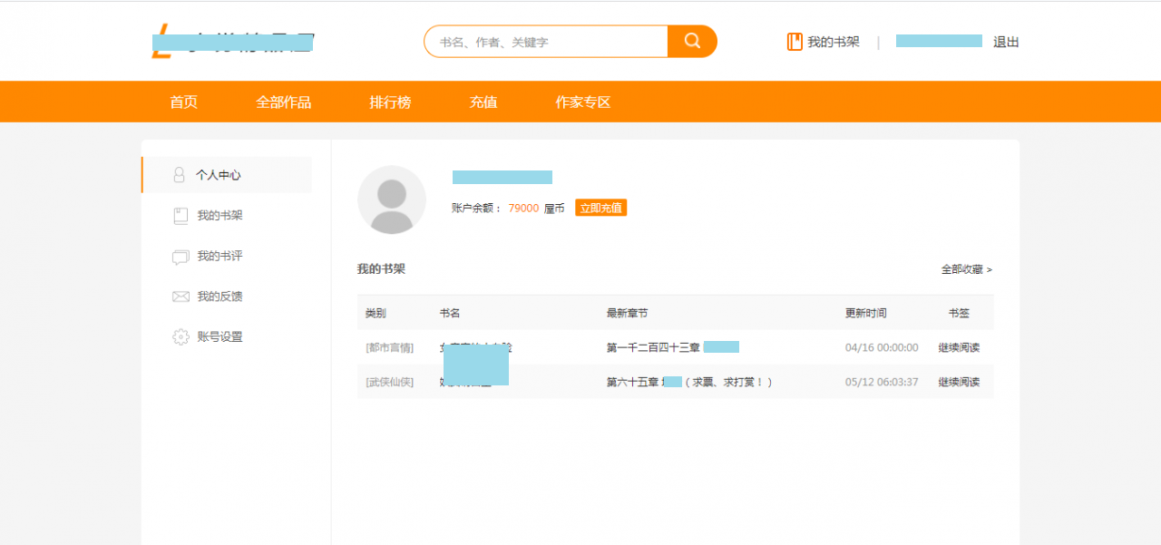1161x545 pixels.
Task: Focus the book search input field
Action: 546,42
